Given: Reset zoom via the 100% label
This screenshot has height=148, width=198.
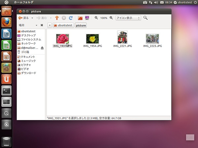Looking at the screenshot, I should coord(104,18).
